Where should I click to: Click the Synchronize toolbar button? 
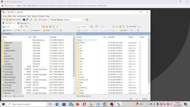[15, 20]
